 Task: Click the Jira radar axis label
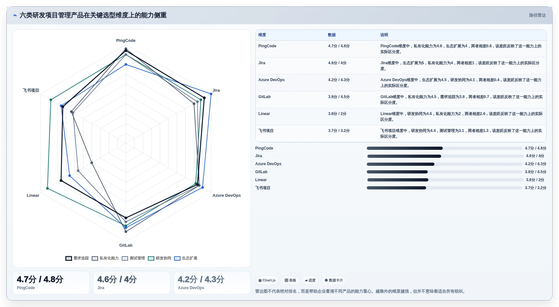click(x=216, y=90)
